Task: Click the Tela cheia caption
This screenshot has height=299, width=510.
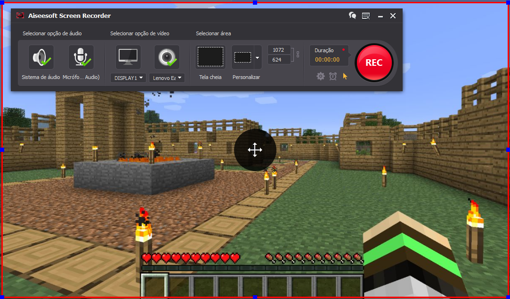Action: tap(210, 77)
